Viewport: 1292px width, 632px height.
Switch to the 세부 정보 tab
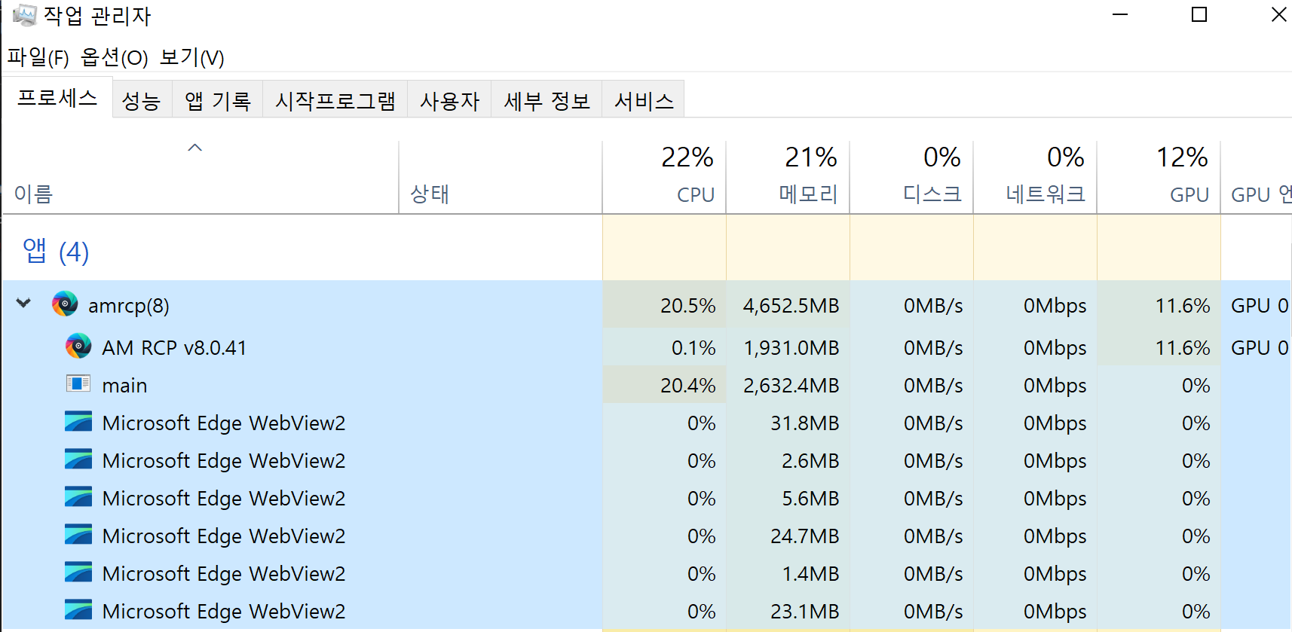coord(546,99)
